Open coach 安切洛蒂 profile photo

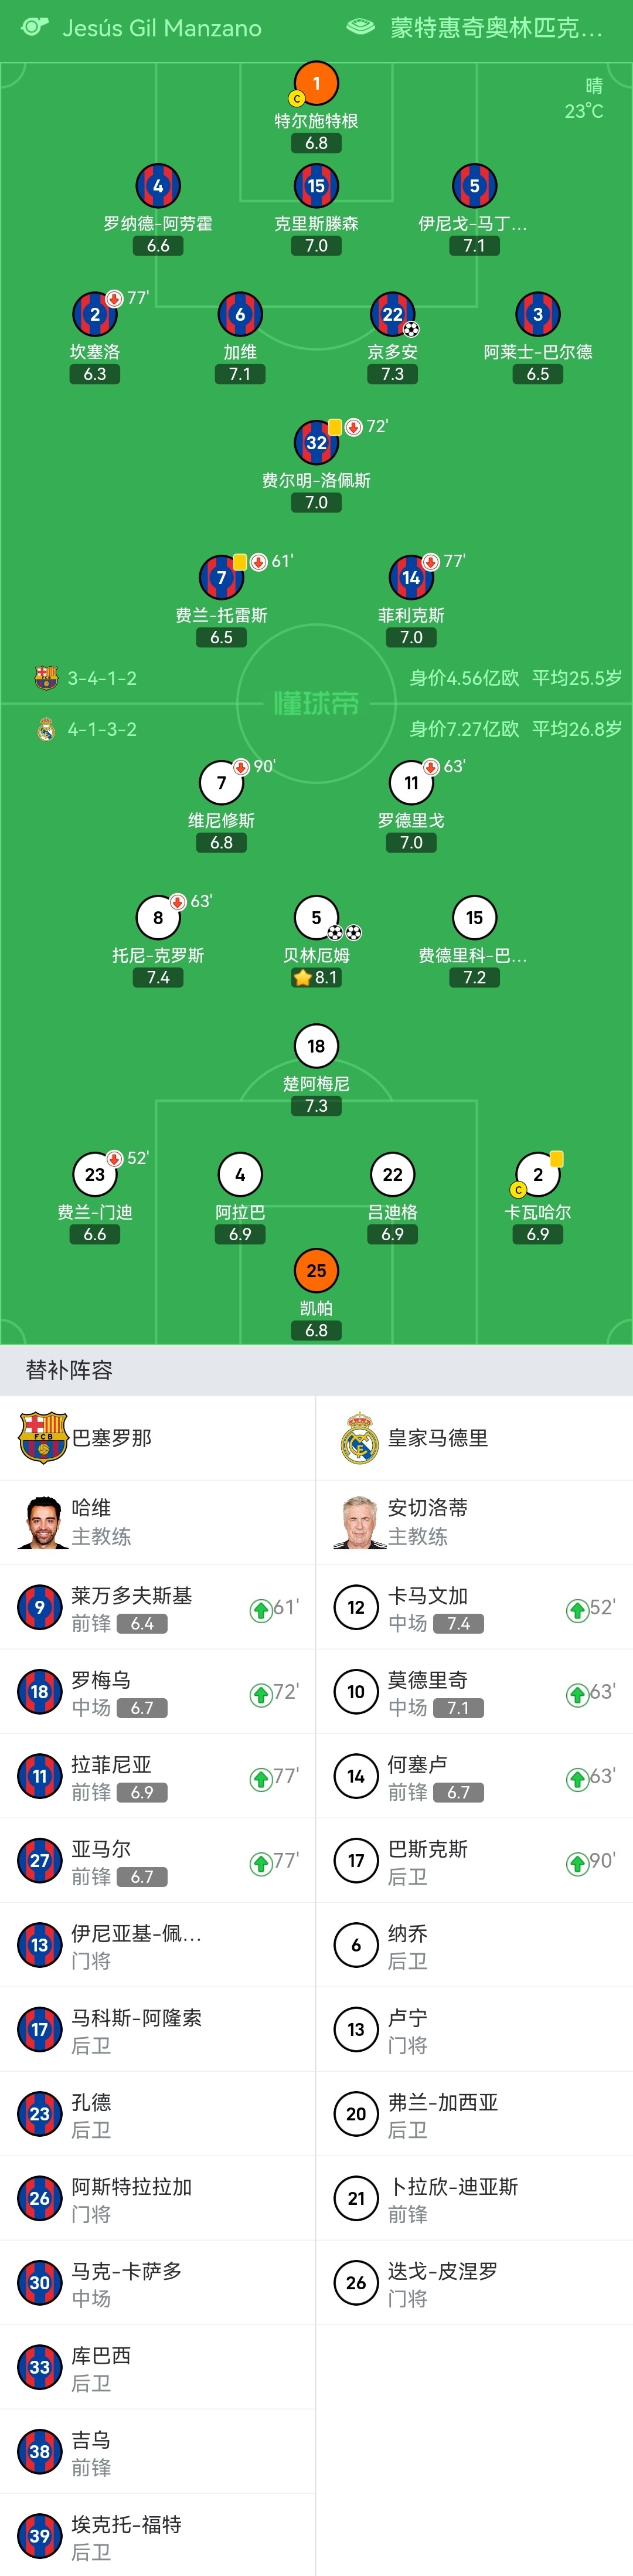click(358, 1522)
